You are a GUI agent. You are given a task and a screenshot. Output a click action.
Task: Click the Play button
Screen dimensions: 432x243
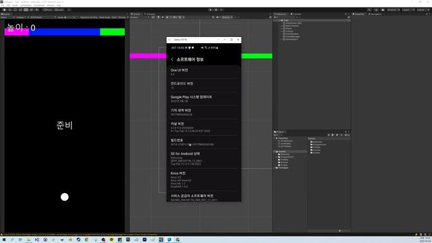(x=211, y=9)
